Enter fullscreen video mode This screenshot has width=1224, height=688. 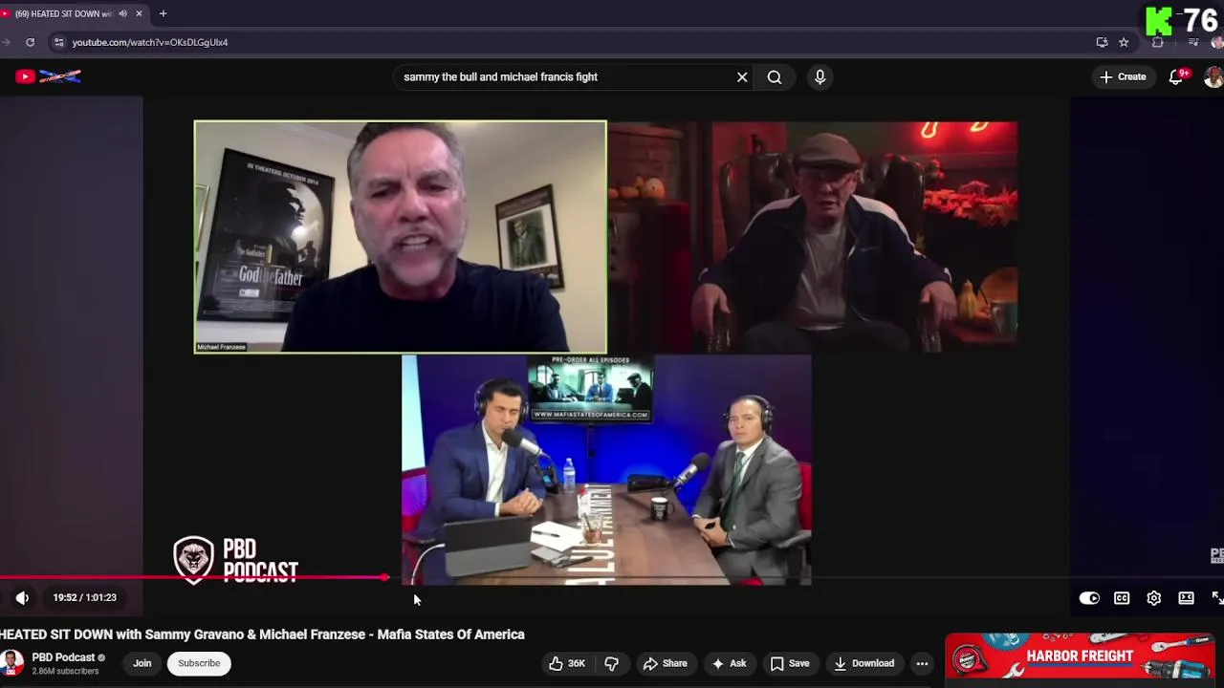tap(1217, 598)
